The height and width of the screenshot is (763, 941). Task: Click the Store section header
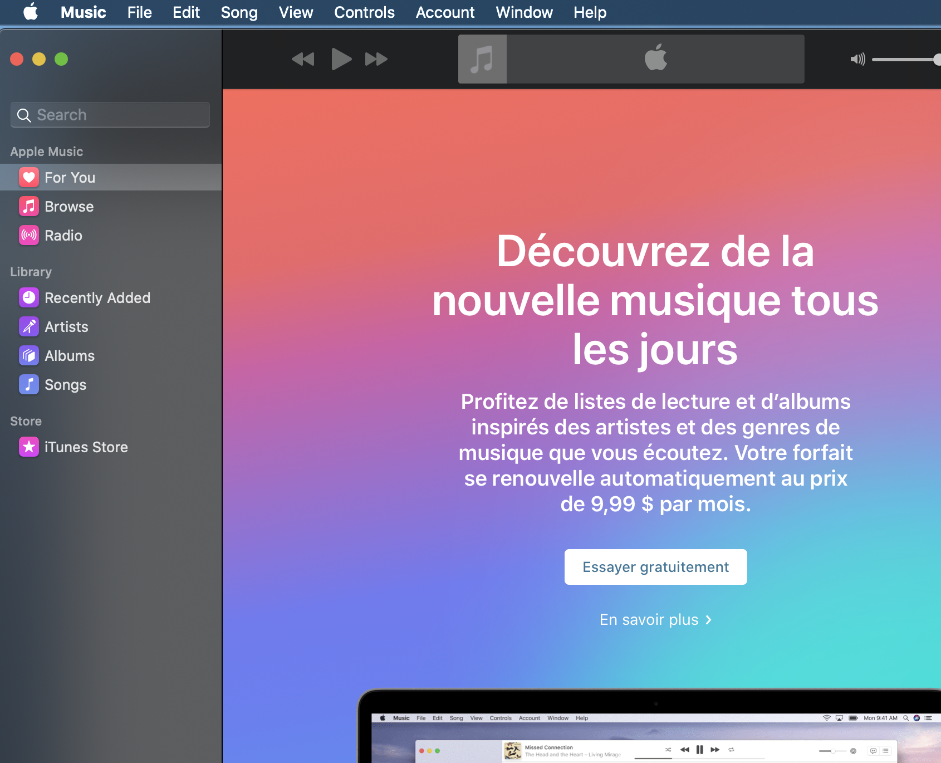(26, 421)
